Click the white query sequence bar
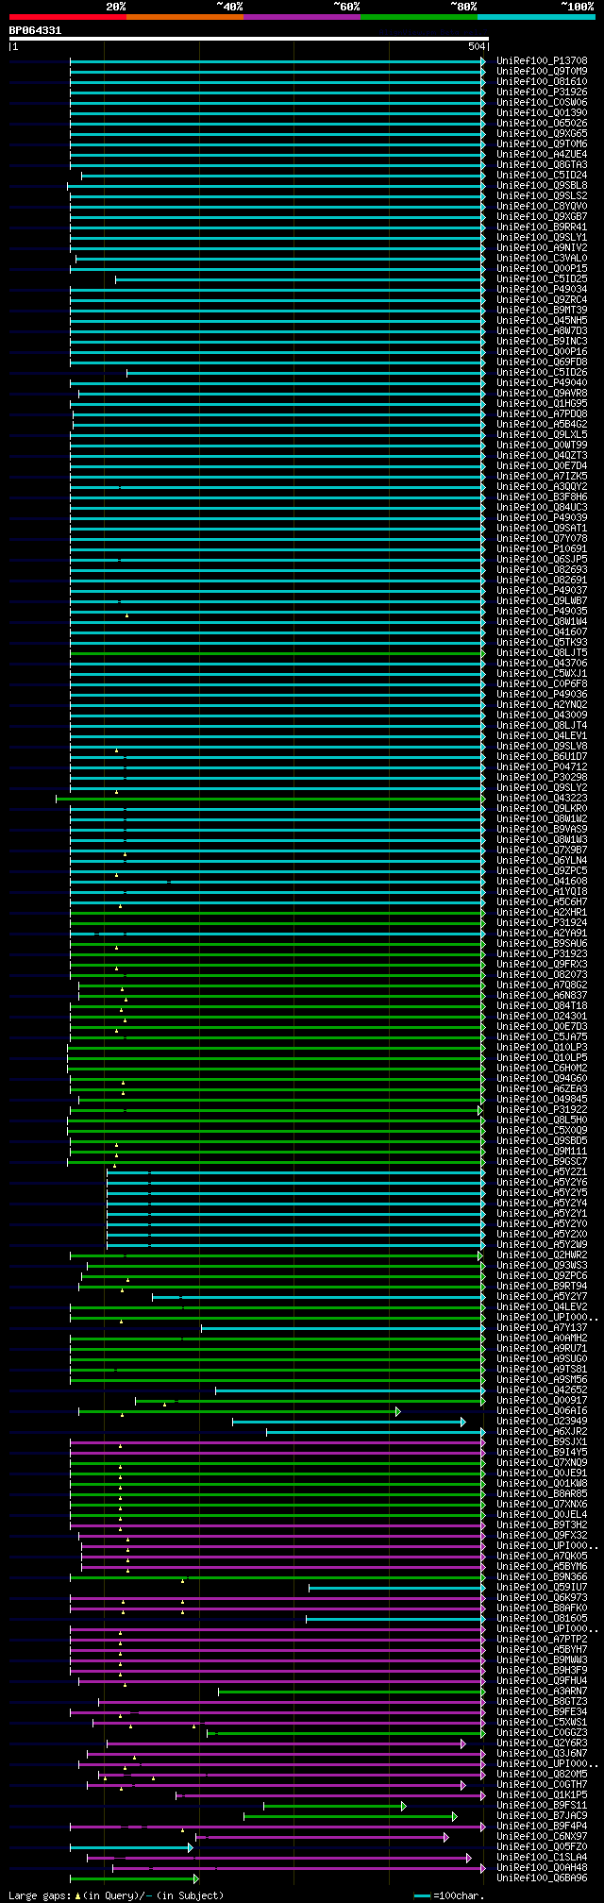Viewport: 604px width, 1903px height. pos(248,39)
